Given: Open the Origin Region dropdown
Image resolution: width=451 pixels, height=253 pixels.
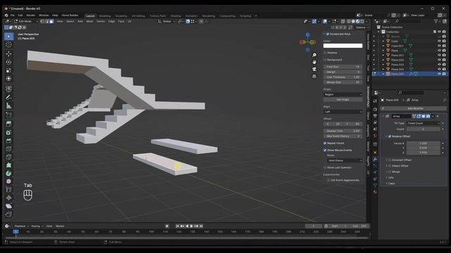Looking at the screenshot, I should click(343, 94).
